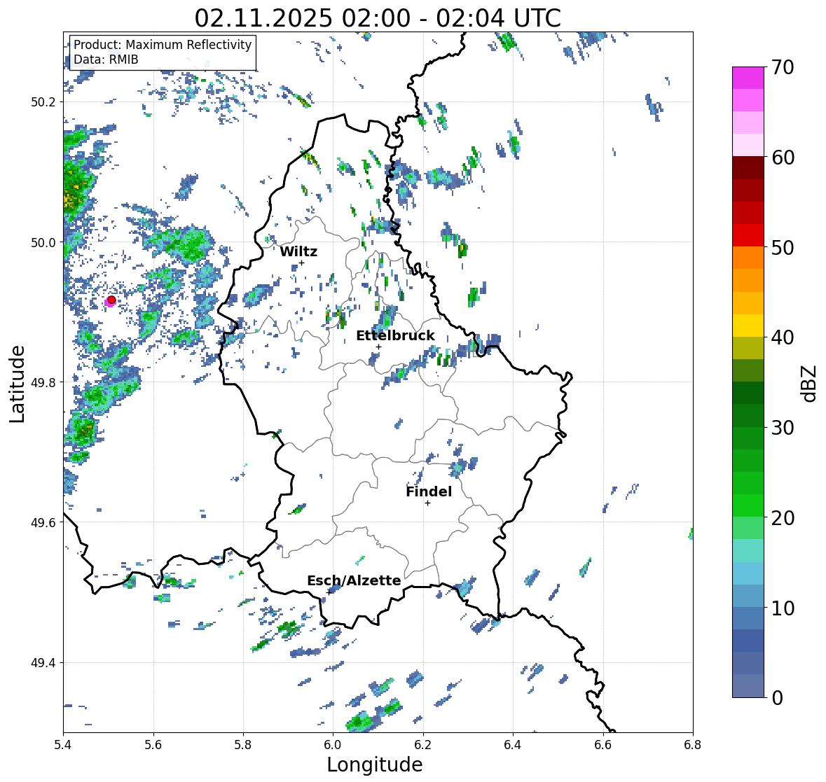This screenshot has height=782, width=826.
Task: Click the 20 tick label on colorbar
Action: click(783, 518)
